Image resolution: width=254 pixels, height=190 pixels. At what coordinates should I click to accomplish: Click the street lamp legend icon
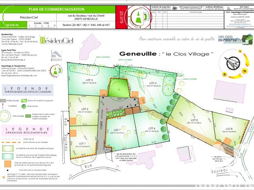click(x=3, y=106)
